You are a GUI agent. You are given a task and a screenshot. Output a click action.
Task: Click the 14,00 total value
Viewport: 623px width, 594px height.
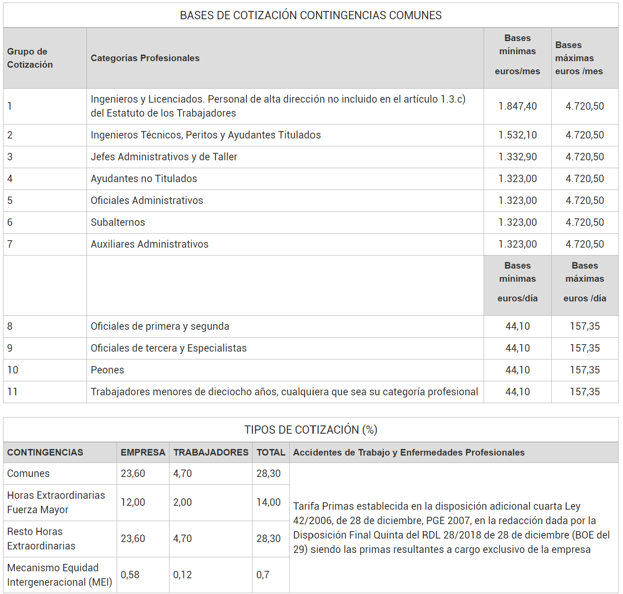[x=269, y=502]
